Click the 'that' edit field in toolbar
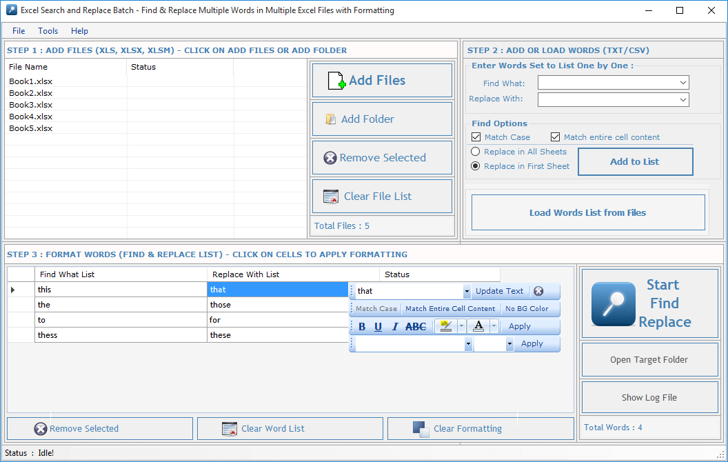This screenshot has height=462, width=728. point(409,291)
